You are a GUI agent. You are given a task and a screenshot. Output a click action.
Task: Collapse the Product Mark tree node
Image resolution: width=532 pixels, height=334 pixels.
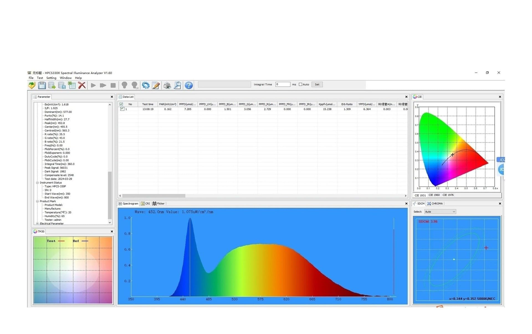(x=37, y=201)
